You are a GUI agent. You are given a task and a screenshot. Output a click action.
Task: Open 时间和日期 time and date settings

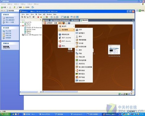click(x=84, y=47)
